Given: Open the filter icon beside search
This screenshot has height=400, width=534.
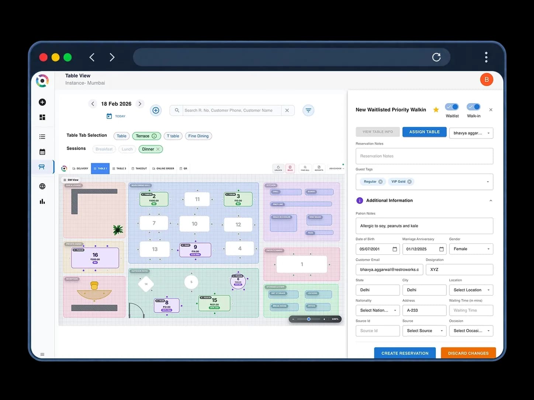Looking at the screenshot, I should 308,110.
